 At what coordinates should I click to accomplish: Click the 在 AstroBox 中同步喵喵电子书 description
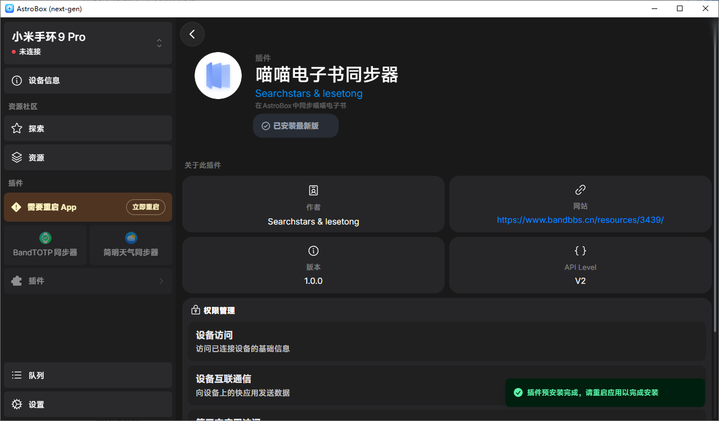(301, 105)
